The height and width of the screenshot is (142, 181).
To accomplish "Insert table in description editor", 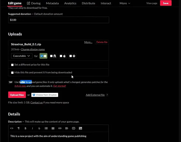I will 53,128.
